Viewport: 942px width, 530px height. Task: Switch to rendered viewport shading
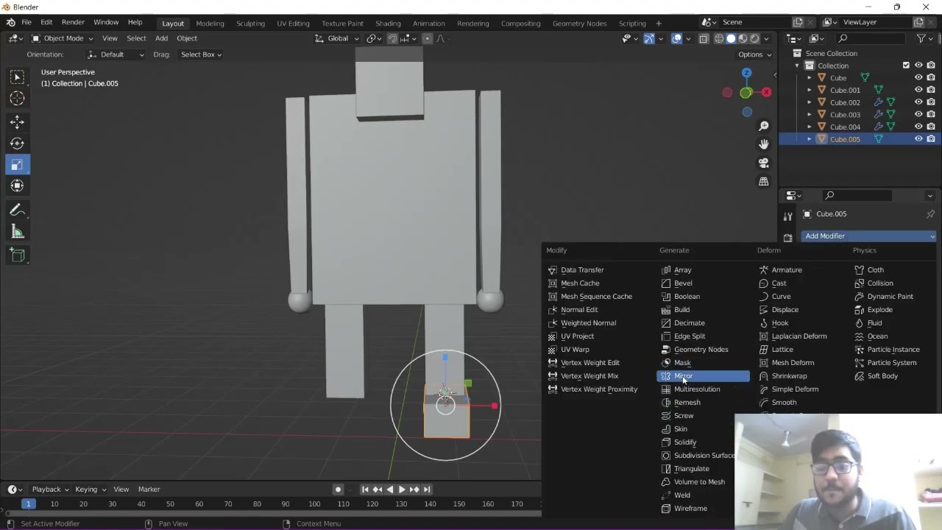point(754,38)
